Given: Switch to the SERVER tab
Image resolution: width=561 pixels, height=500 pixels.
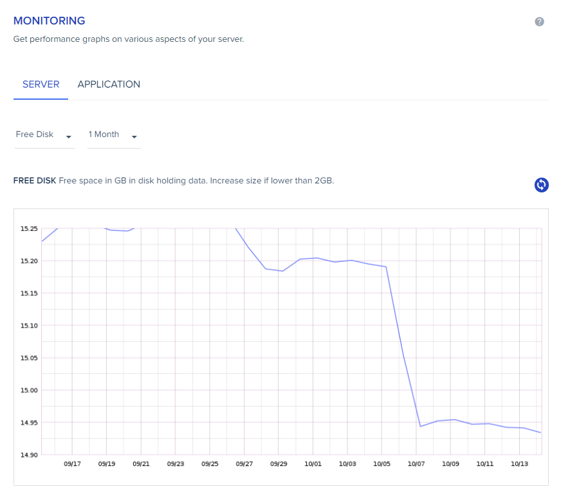Looking at the screenshot, I should 41,84.
